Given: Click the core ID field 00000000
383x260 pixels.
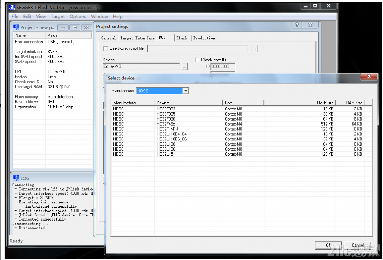Looking at the screenshot, I should [223, 66].
